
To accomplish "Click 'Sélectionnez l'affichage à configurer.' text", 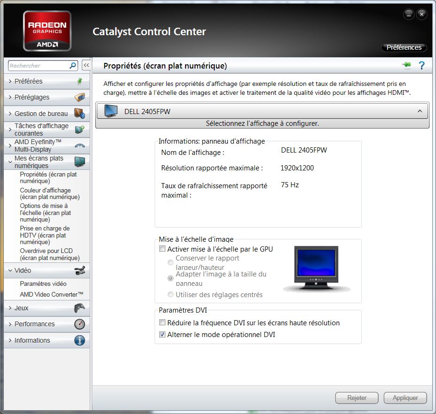I will coord(262,123).
